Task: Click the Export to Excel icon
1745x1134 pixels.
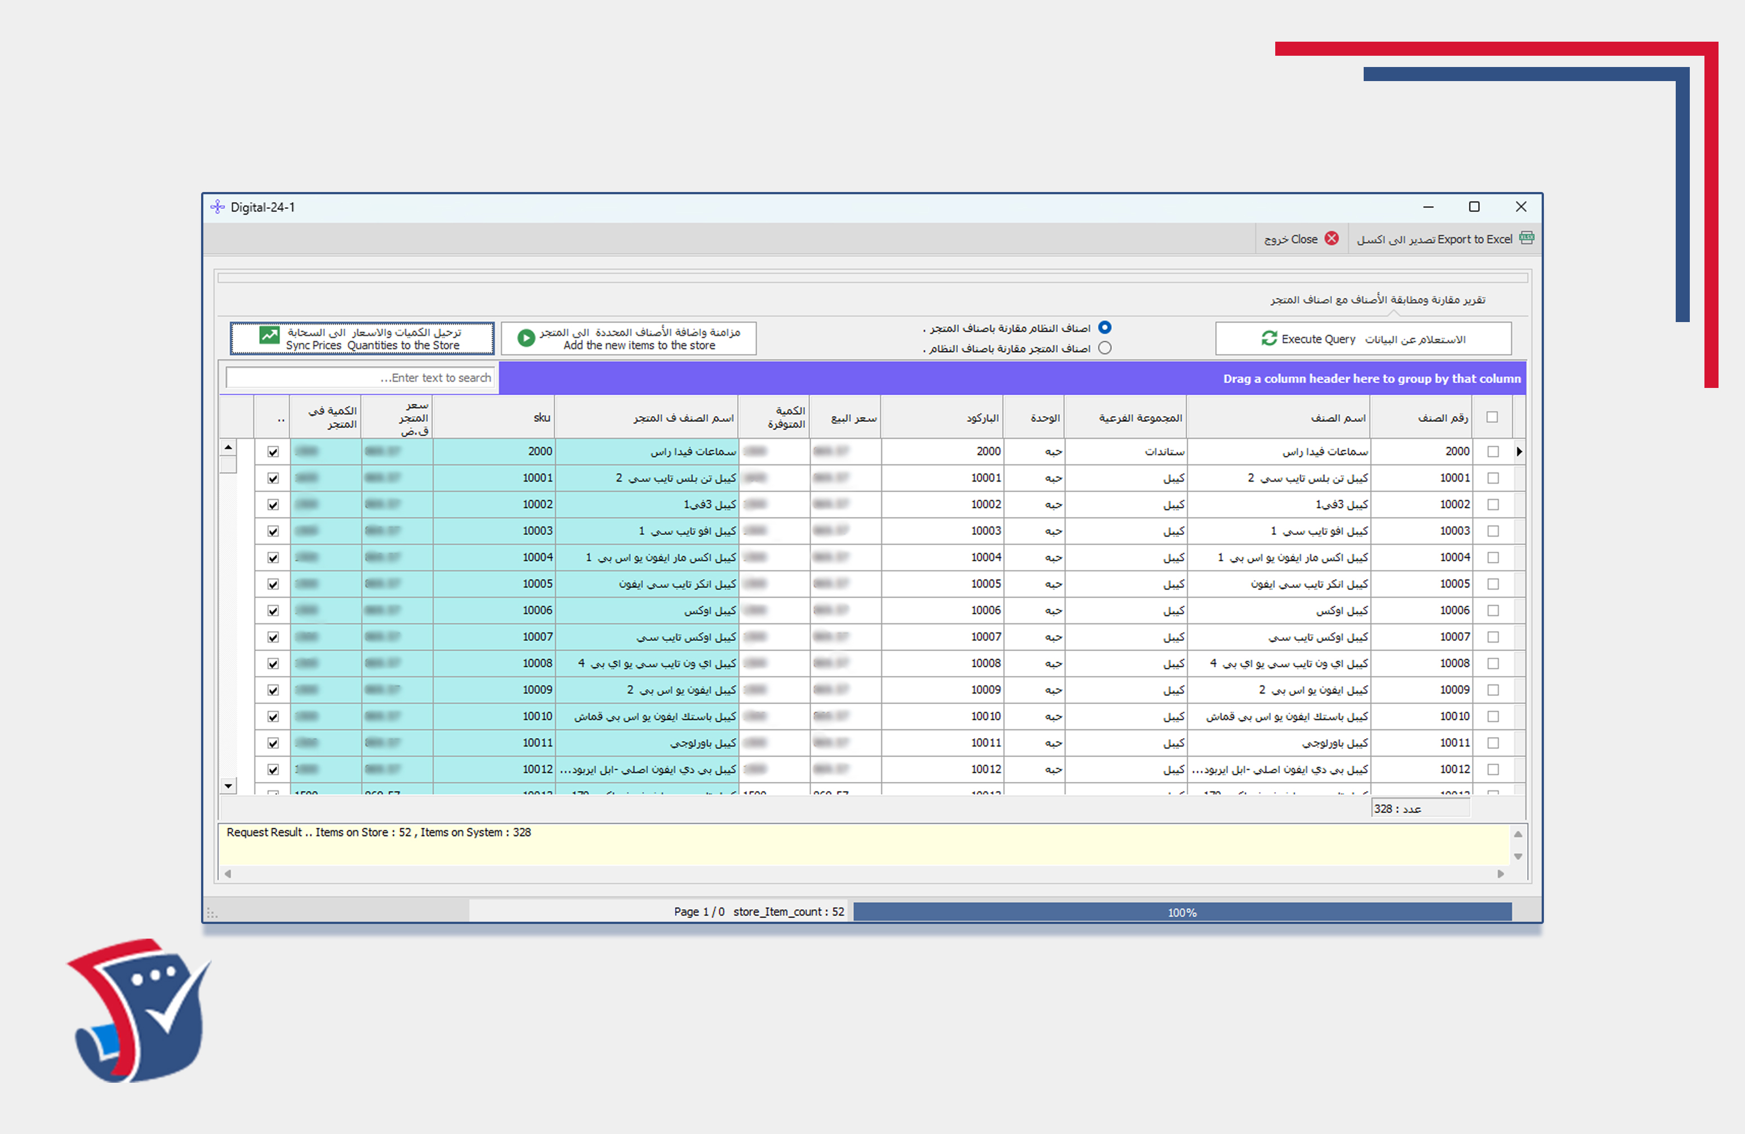Action: coord(1526,238)
